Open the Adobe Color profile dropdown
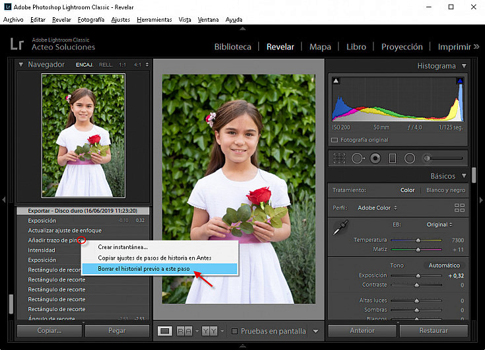The width and height of the screenshot is (485, 350). (377, 208)
